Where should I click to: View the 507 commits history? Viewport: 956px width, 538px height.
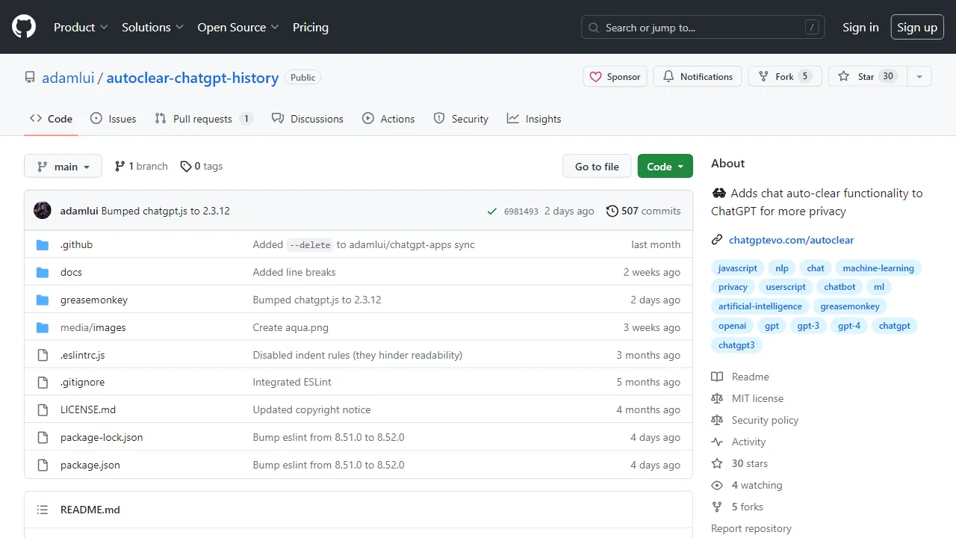point(643,211)
